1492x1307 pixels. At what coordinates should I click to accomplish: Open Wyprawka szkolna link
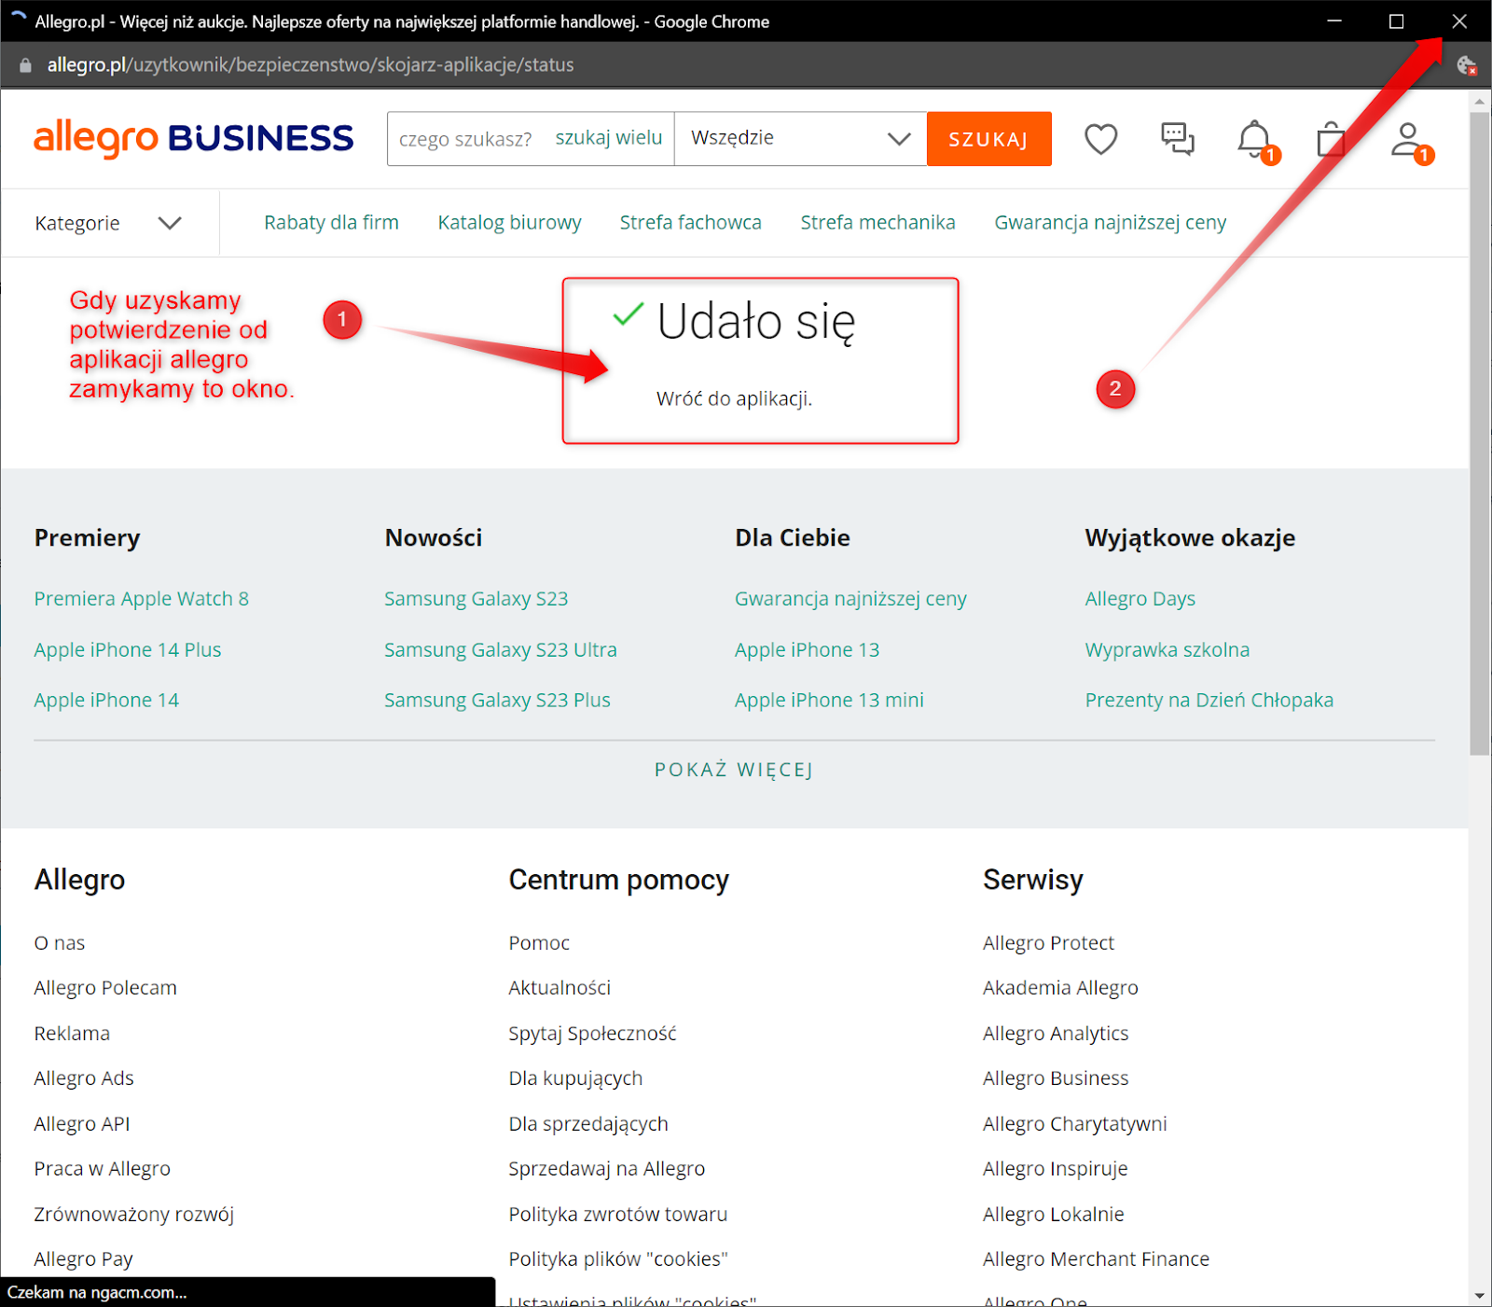point(1167,650)
